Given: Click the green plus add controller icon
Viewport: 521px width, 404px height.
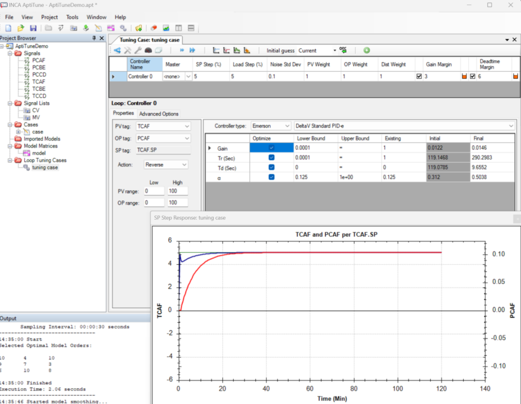Looking at the screenshot, I should coord(367,50).
